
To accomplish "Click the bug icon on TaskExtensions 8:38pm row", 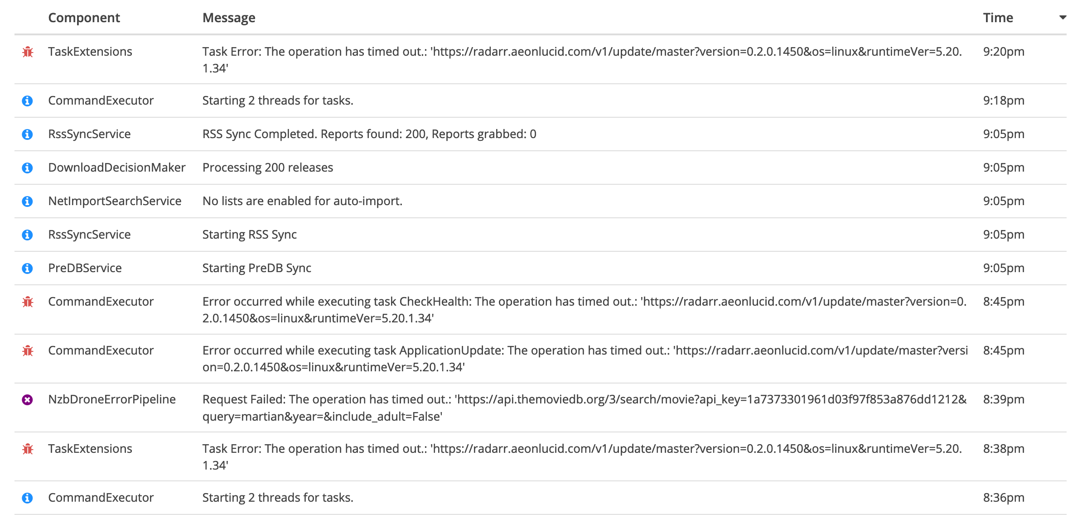I will click(x=28, y=449).
